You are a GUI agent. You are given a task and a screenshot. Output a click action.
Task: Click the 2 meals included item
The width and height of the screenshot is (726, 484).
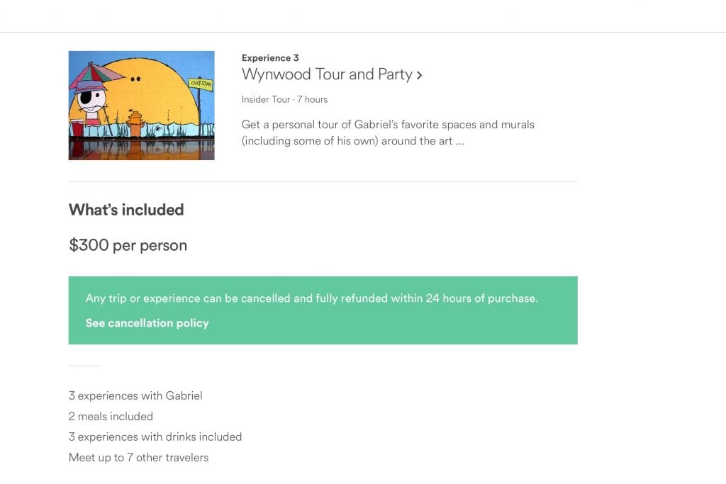pyautogui.click(x=111, y=417)
